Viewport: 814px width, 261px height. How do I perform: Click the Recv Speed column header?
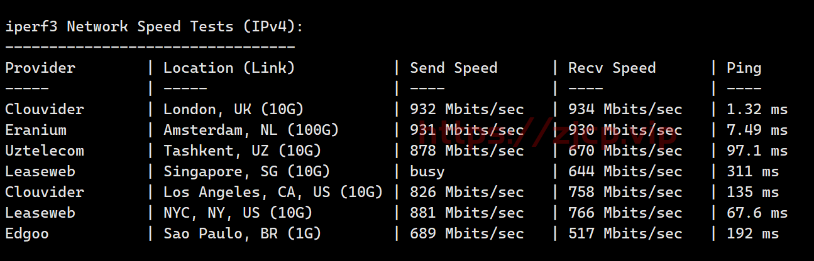[x=612, y=68]
